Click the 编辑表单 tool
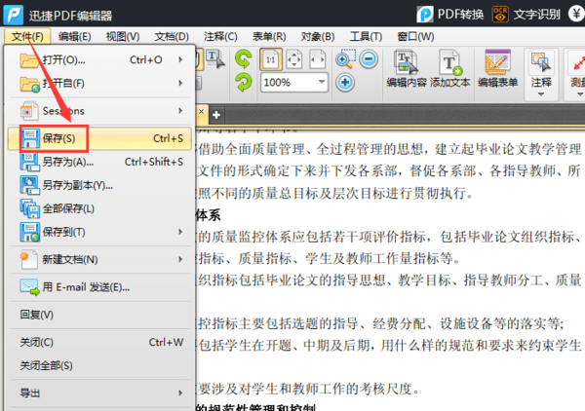Image resolution: width=585 pixels, height=411 pixels. 497,69
